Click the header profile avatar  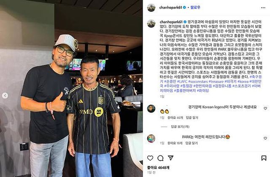[151, 8]
